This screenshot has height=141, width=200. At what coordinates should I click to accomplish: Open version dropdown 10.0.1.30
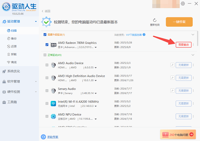coord(96,81)
